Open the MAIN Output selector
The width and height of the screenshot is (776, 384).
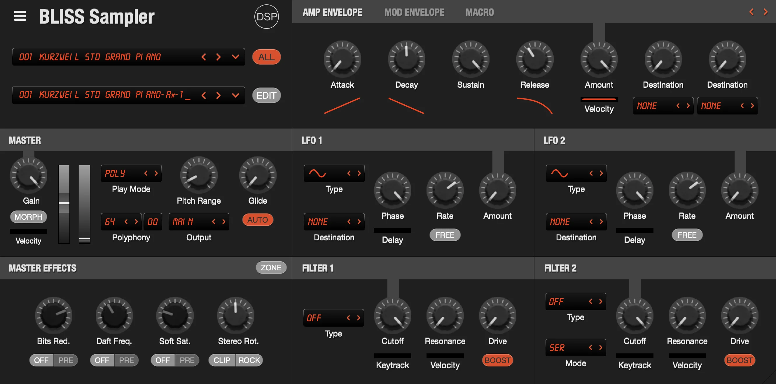pos(199,222)
